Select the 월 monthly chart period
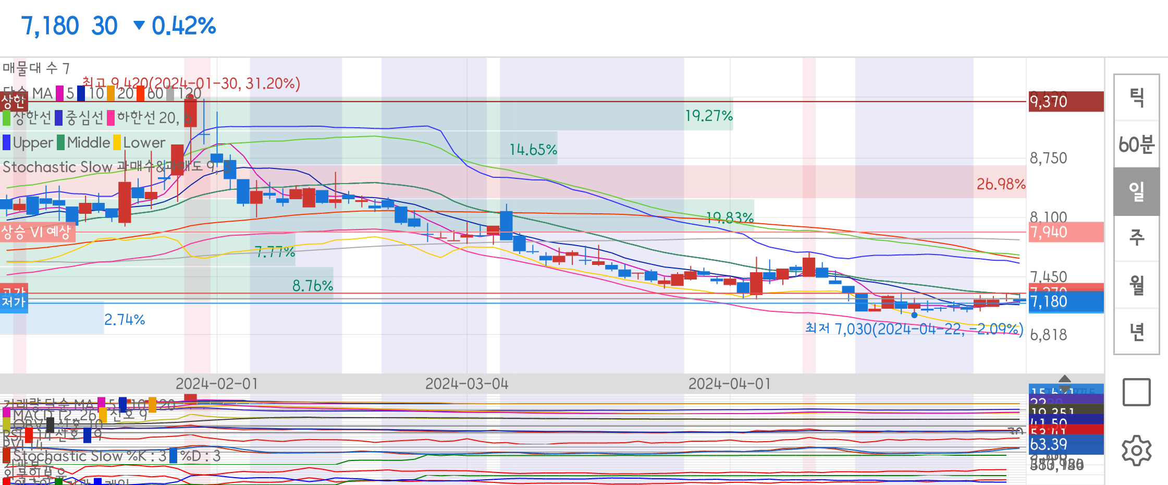1168x485 pixels. pyautogui.click(x=1136, y=285)
